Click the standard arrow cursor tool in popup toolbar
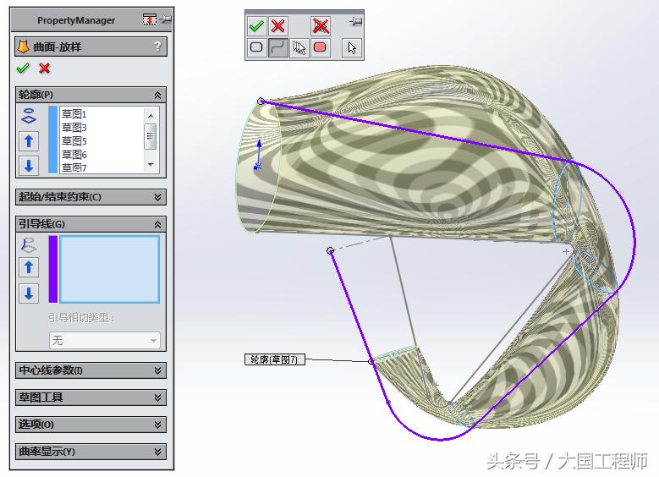This screenshot has height=477, width=659. [352, 47]
